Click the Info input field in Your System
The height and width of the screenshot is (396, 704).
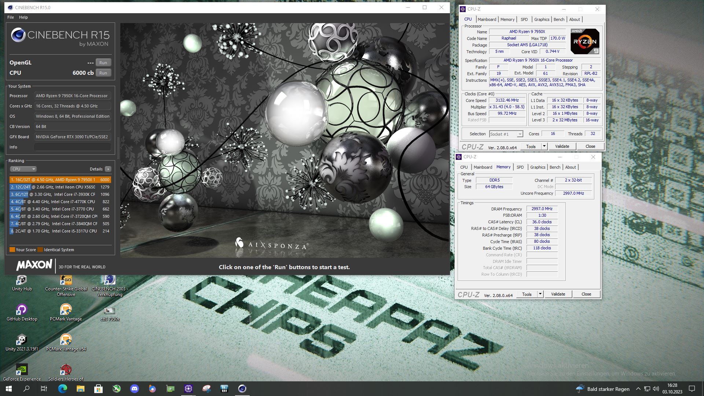[73, 147]
